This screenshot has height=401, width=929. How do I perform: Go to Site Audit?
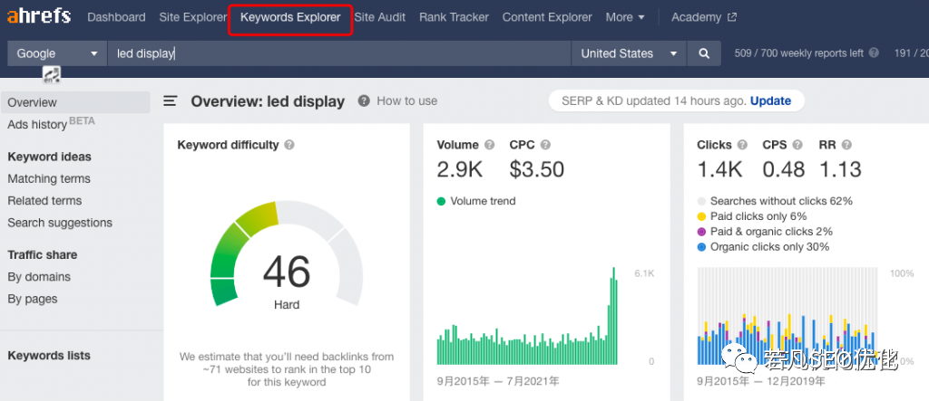pyautogui.click(x=380, y=17)
